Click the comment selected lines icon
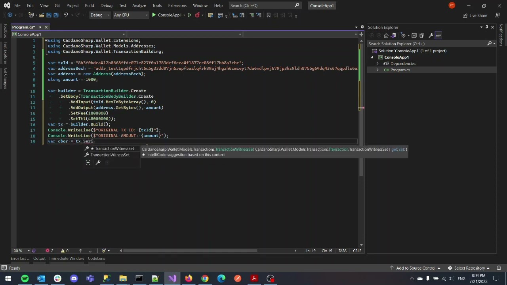 [x=252, y=15]
